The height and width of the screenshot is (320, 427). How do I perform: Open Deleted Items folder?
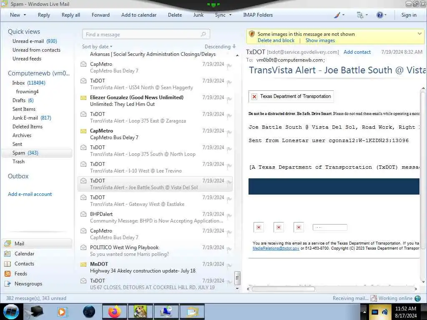pos(28,127)
